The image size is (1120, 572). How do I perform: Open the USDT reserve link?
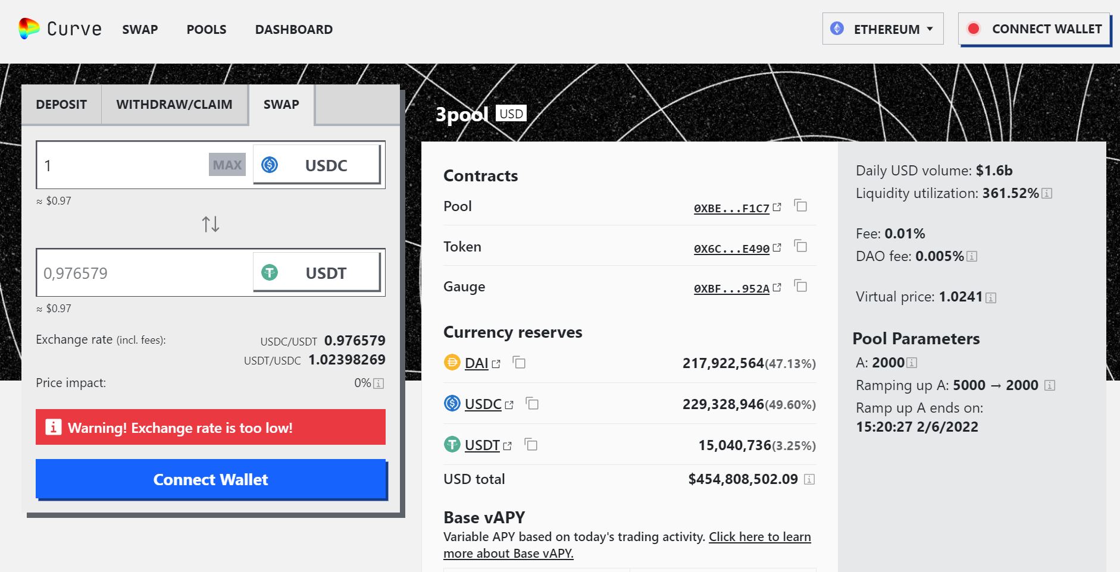(482, 445)
